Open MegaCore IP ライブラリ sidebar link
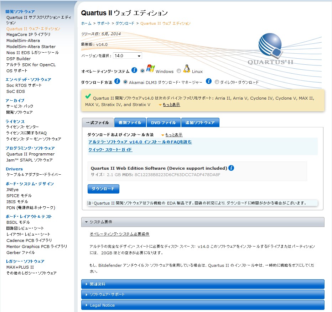332x312 pixels. (x=28, y=35)
